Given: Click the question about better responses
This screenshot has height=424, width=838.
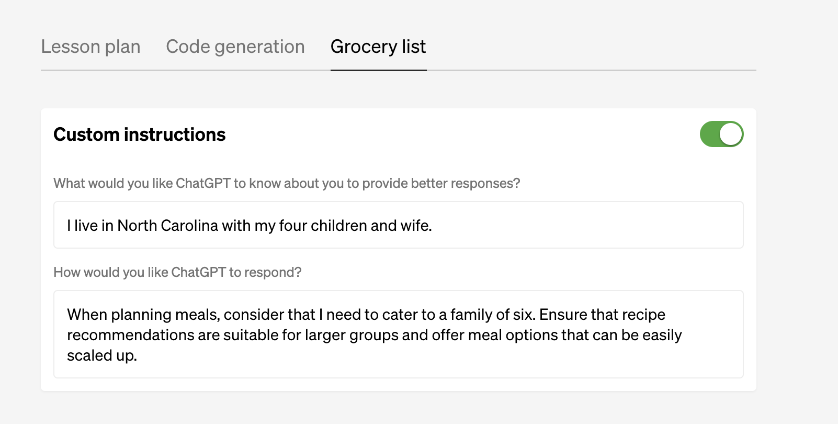Looking at the screenshot, I should pos(286,183).
